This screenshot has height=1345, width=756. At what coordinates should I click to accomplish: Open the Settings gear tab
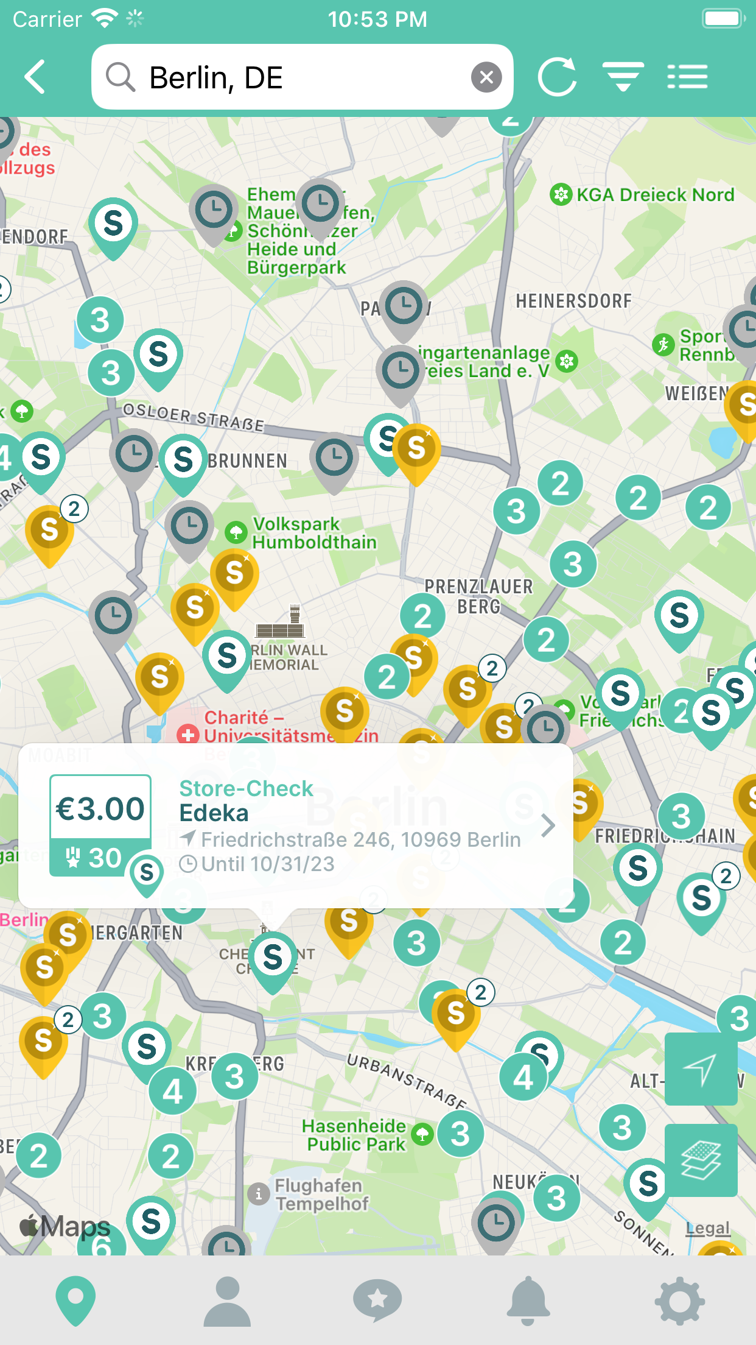[680, 1301]
